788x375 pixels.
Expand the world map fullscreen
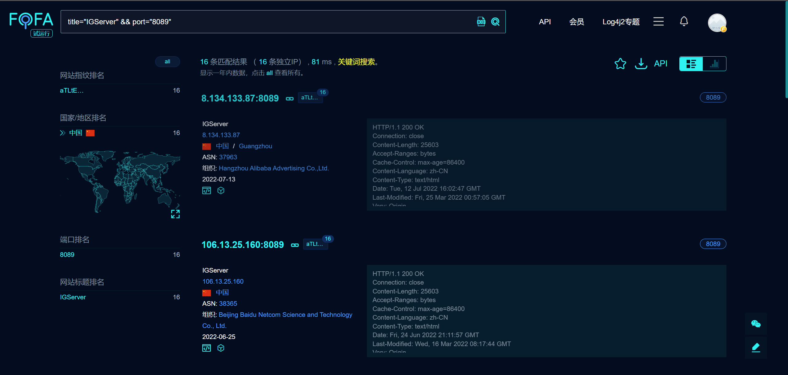[175, 214]
